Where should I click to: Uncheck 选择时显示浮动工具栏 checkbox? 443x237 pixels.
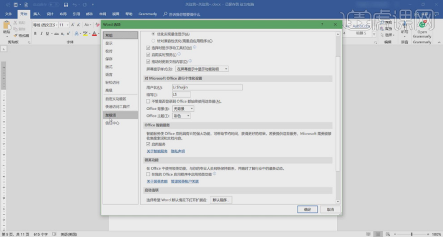point(148,48)
